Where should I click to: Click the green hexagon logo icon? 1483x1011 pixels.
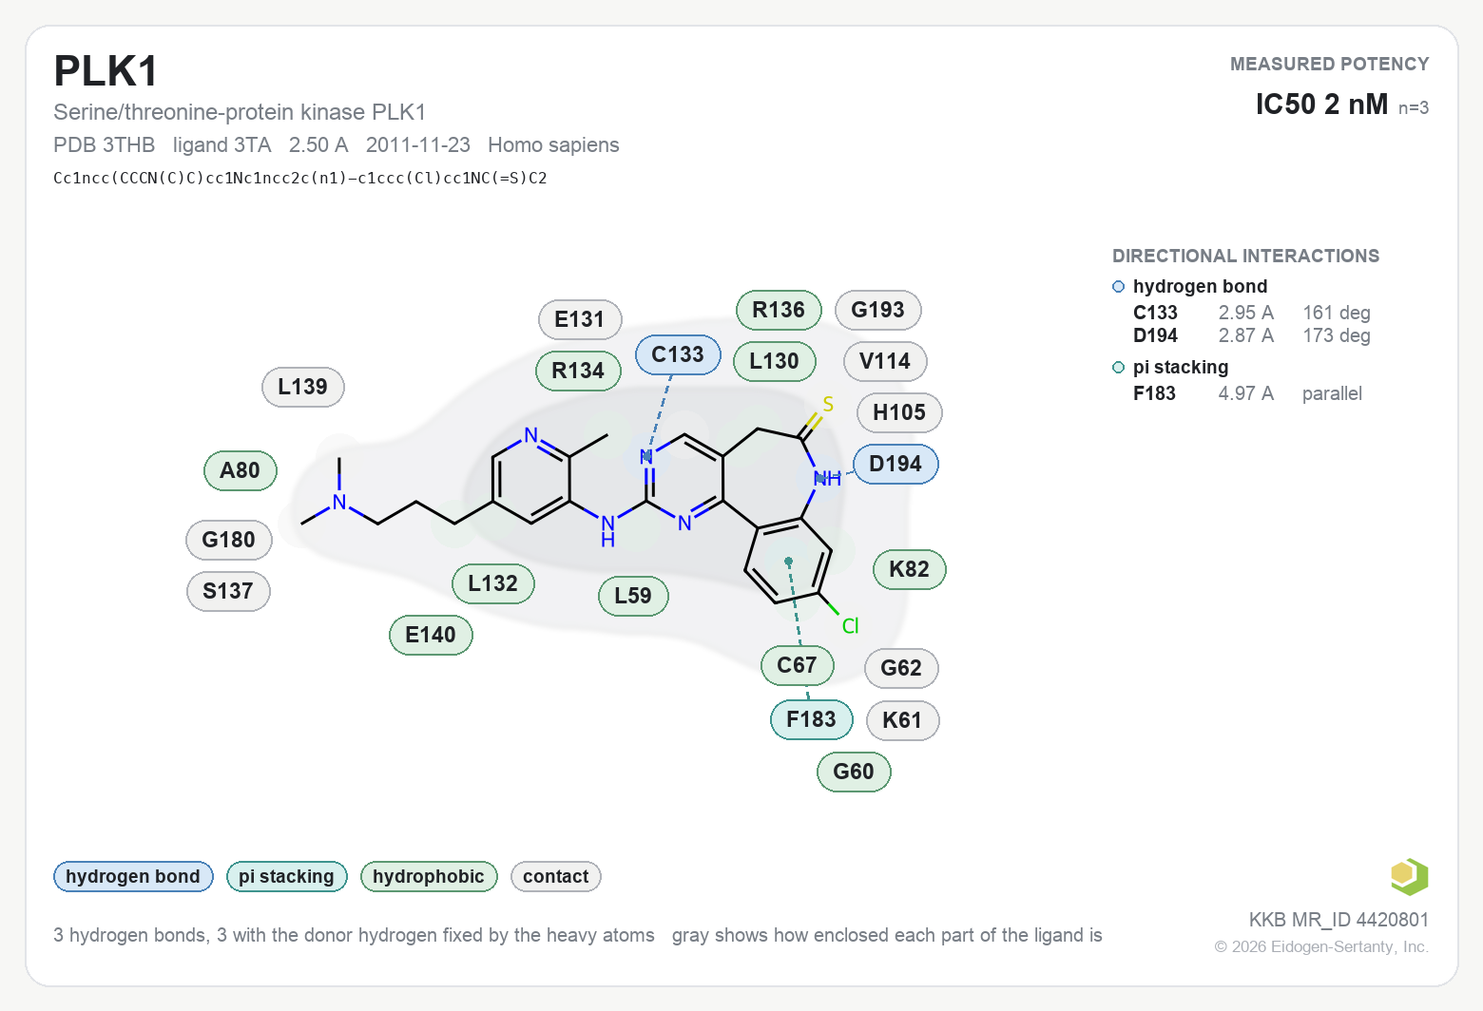tap(1409, 876)
